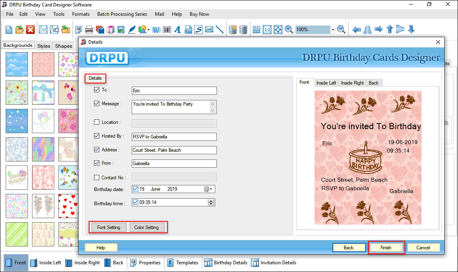458x272 pixels.
Task: Toggle the Birthday date checkbox
Action: tap(135, 189)
